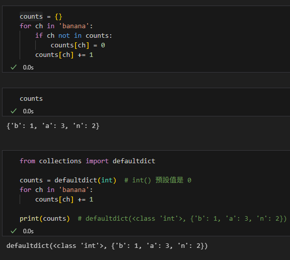Click the '# defaultdict(<class 'int'>...' comment
The image size is (290, 260).
[182, 219]
